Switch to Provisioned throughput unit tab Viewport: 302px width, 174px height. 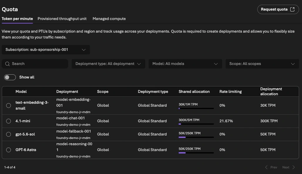click(x=62, y=19)
